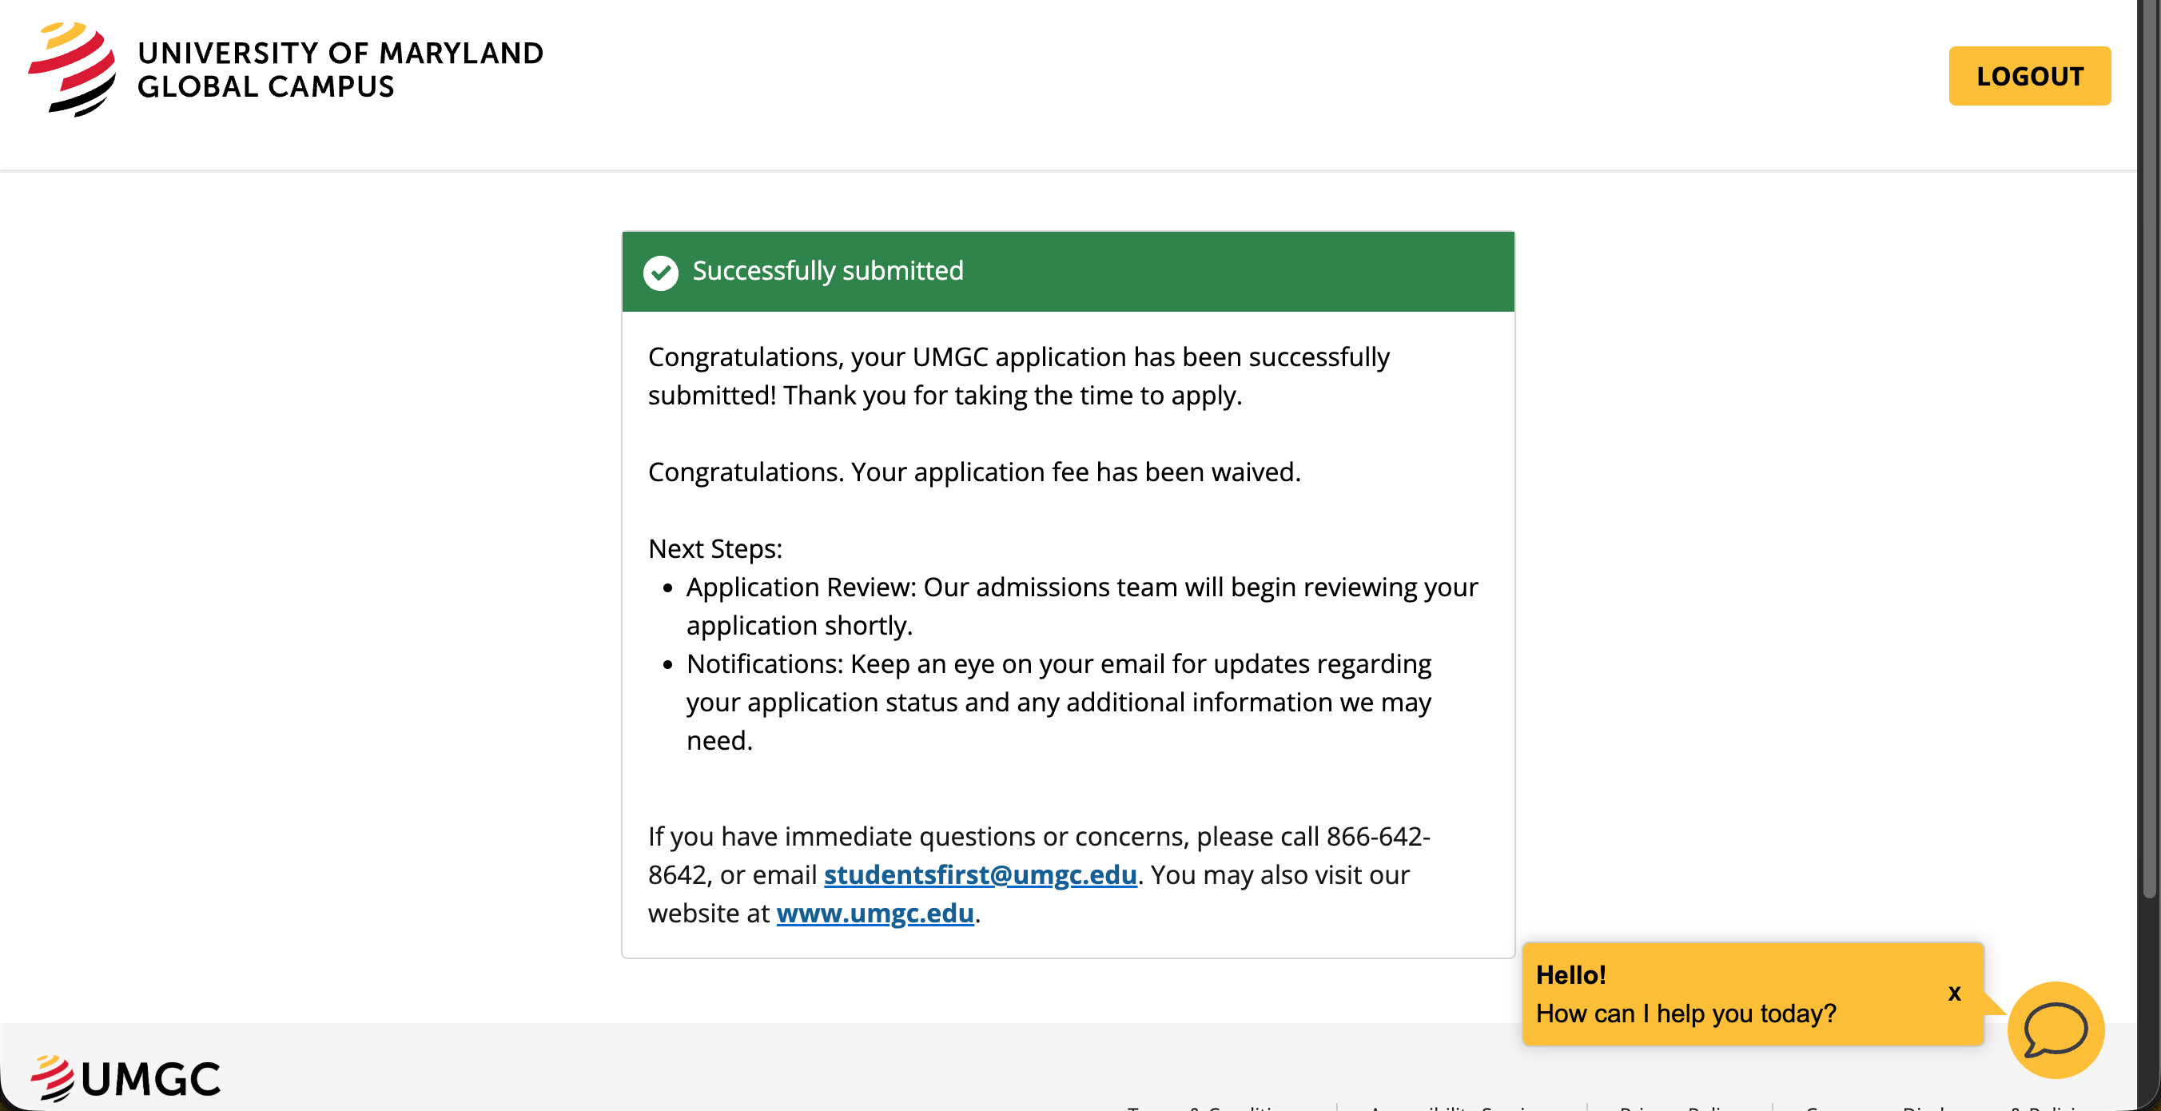Click the "please call 866-642-" contact text
The image size is (2161, 1111).
tap(1313, 837)
